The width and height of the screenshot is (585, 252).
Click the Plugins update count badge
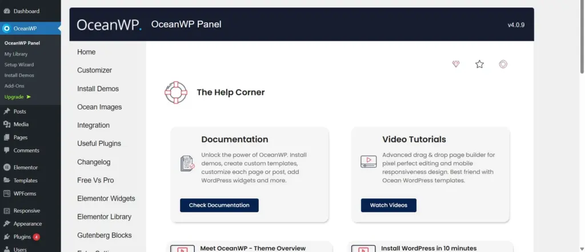(36, 237)
